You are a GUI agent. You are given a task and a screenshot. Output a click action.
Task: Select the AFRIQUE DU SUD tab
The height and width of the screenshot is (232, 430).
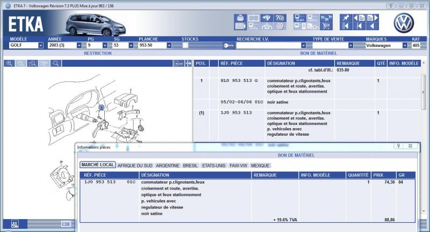point(135,166)
